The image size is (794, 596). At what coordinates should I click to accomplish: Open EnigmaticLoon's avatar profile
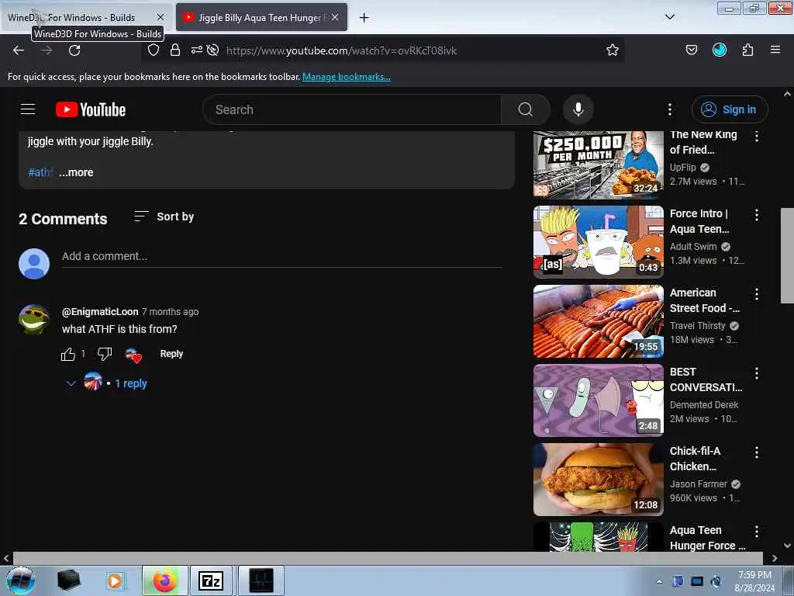point(34,320)
